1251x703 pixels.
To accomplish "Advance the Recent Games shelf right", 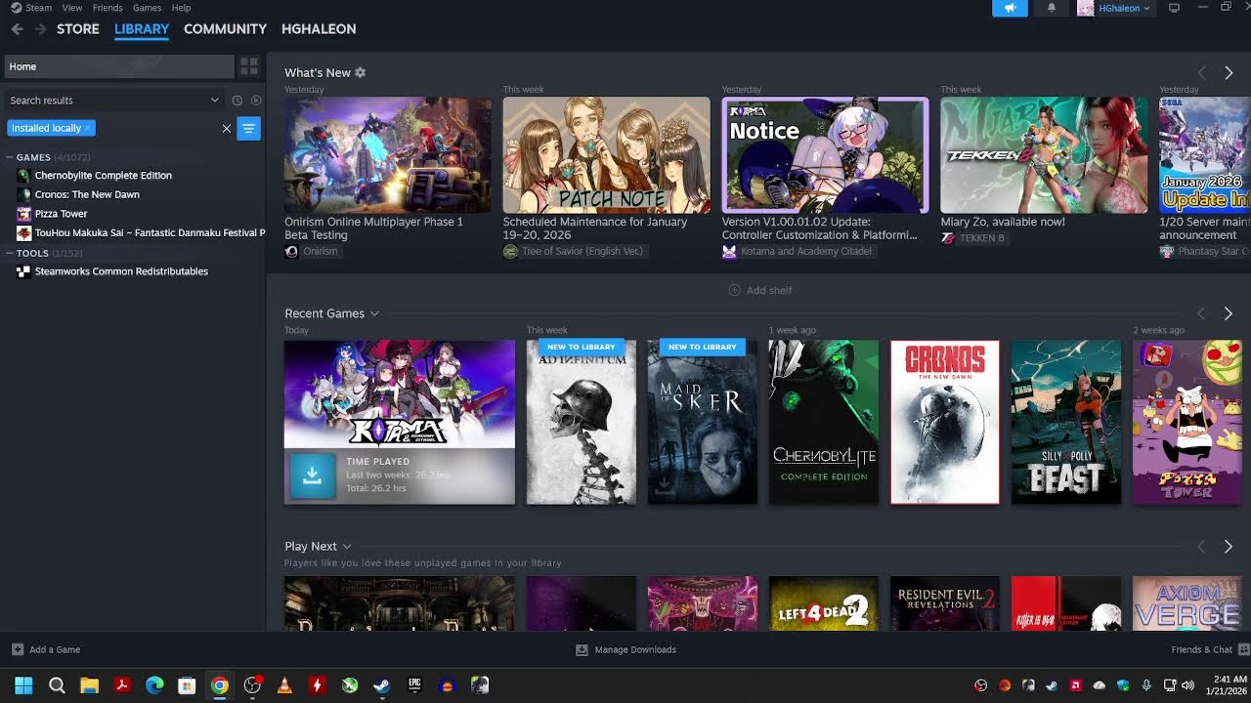I will (1229, 313).
